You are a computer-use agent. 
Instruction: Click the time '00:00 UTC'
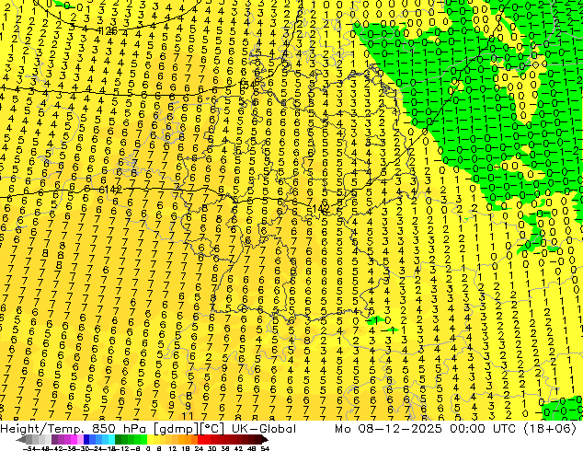coord(483,429)
